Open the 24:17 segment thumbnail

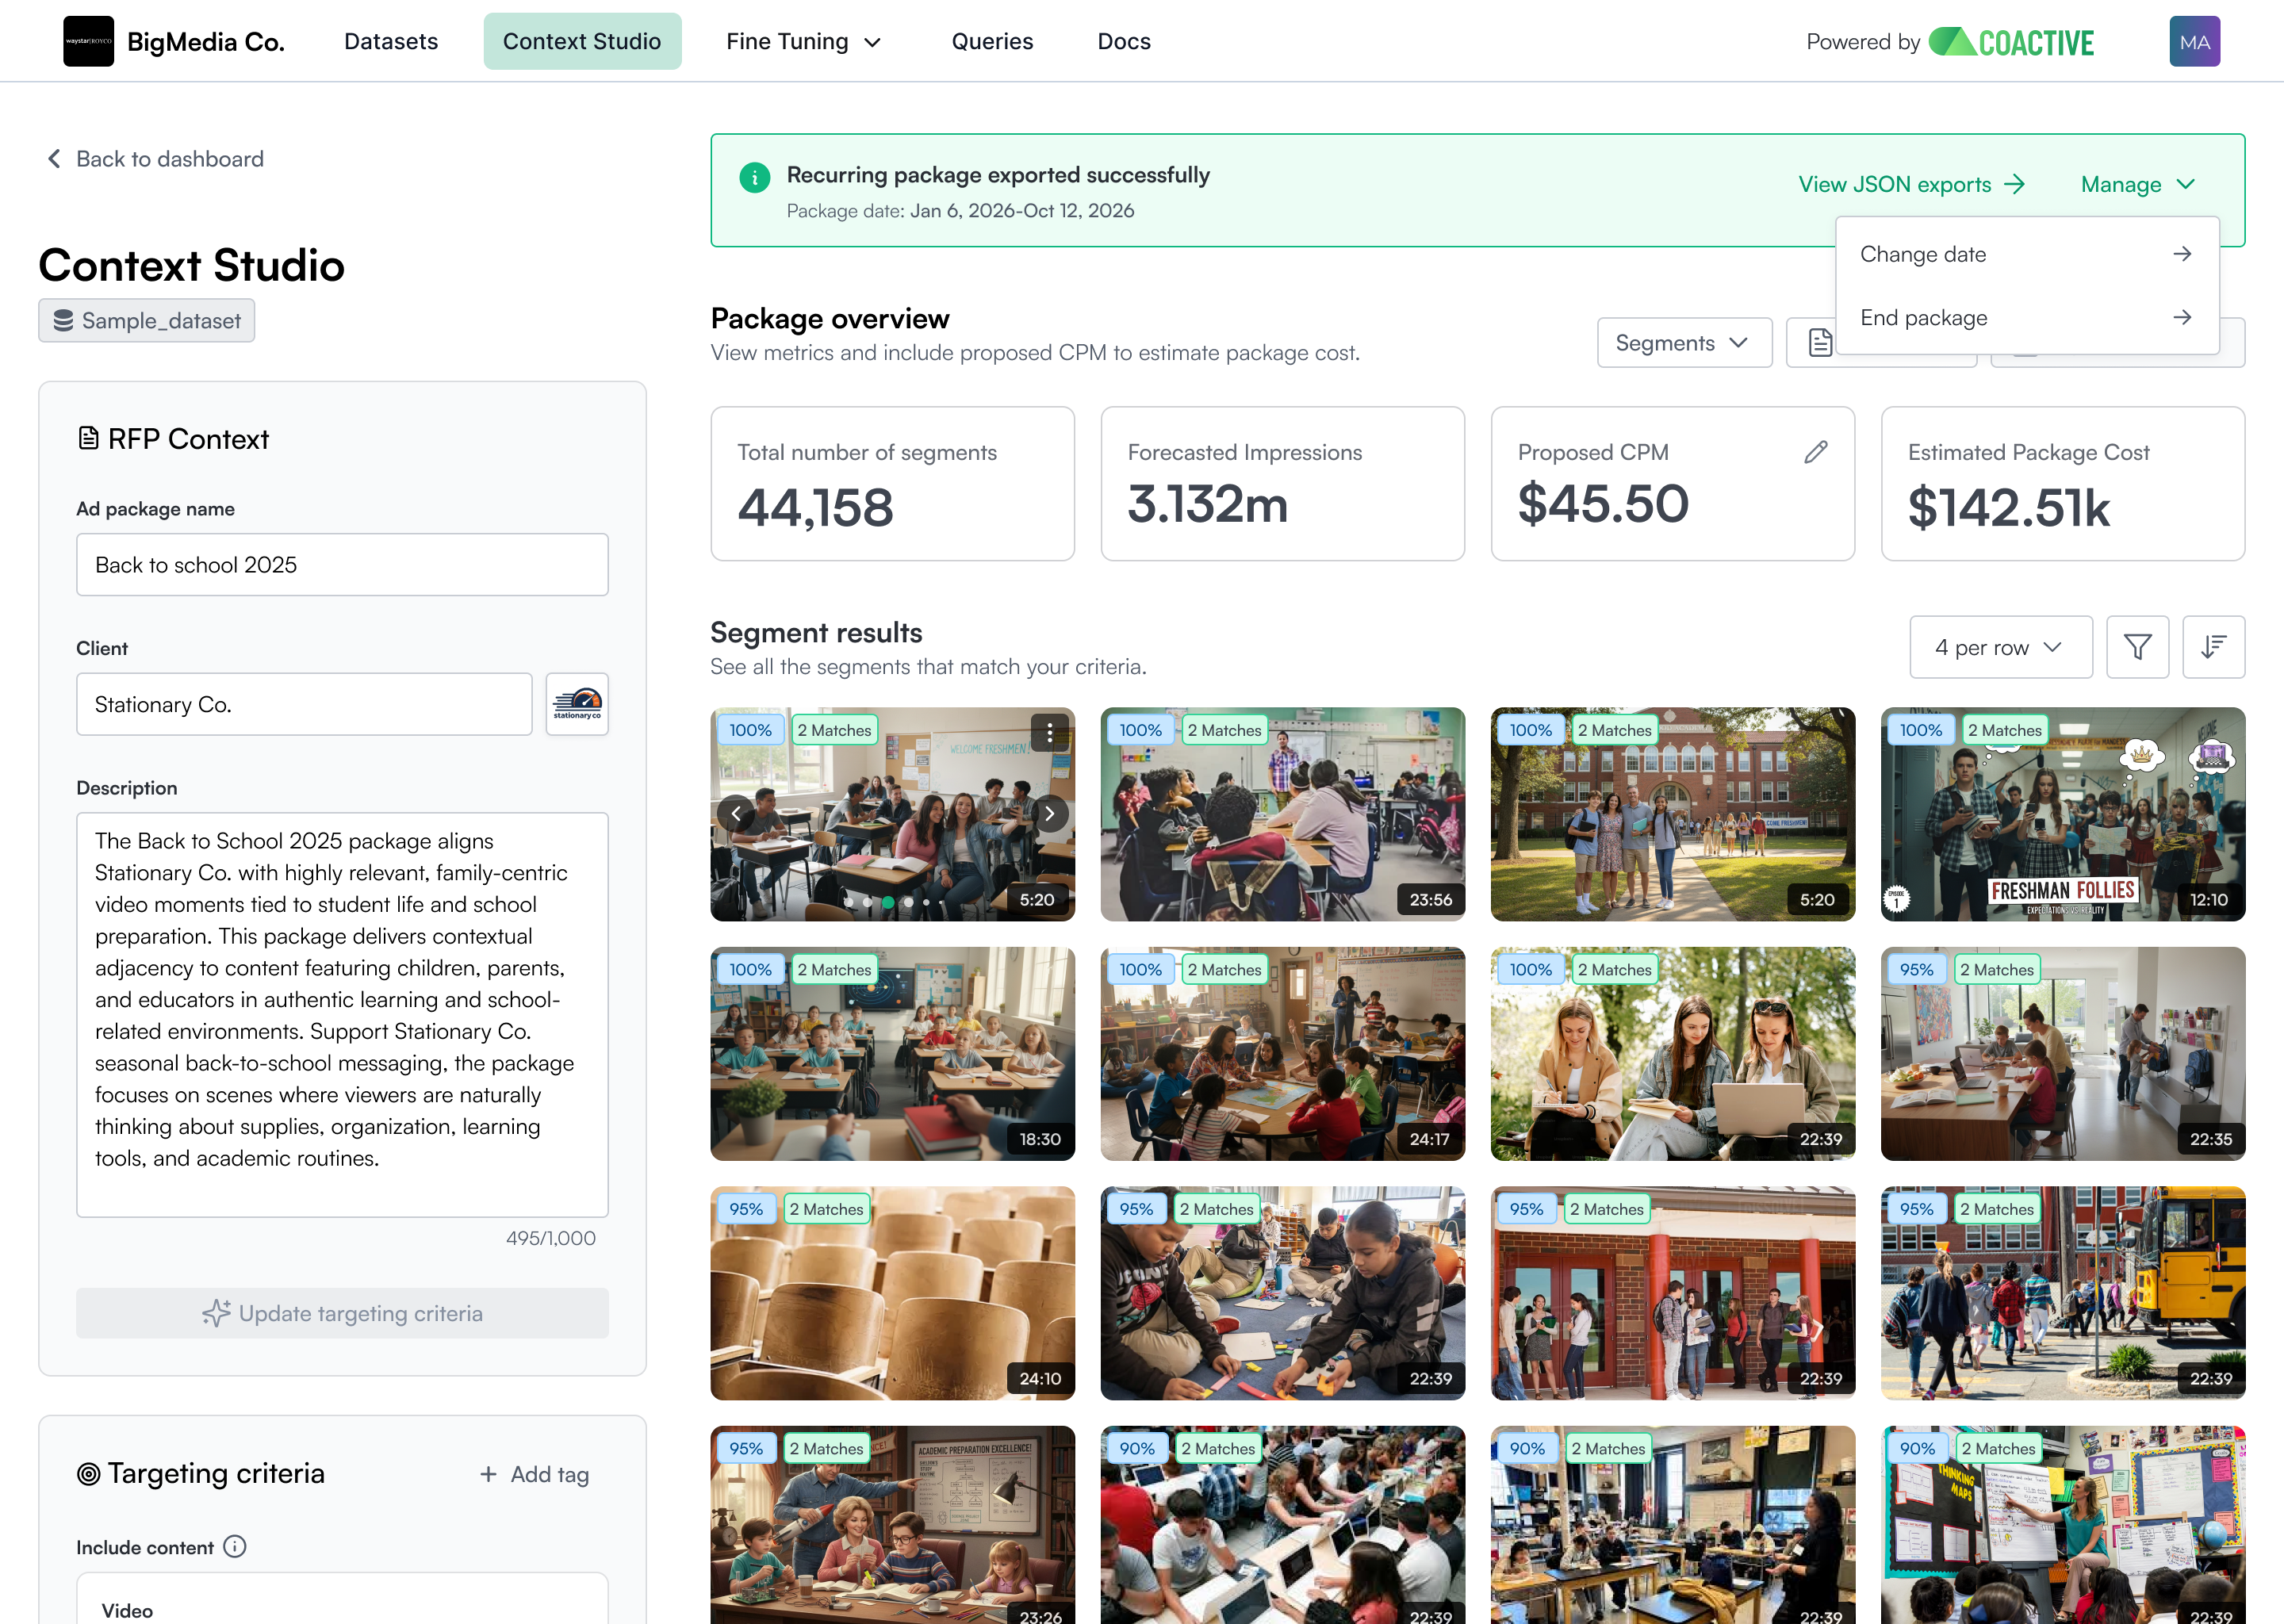point(1282,1054)
